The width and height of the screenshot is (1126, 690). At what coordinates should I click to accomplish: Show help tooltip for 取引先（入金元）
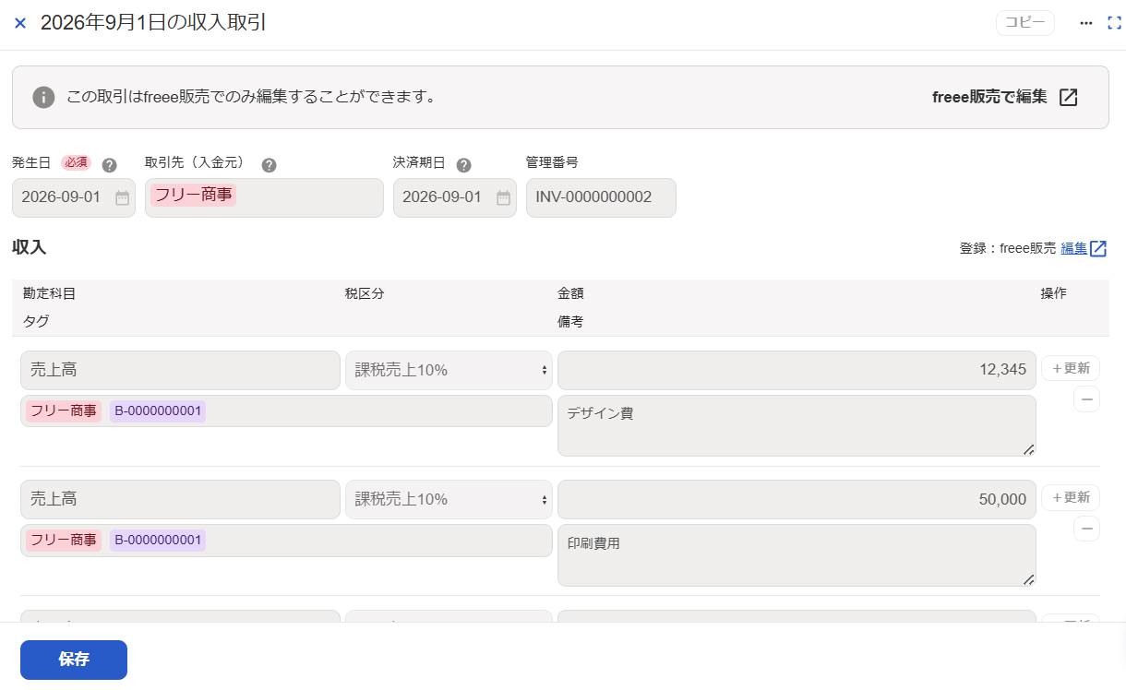pyautogui.click(x=269, y=165)
